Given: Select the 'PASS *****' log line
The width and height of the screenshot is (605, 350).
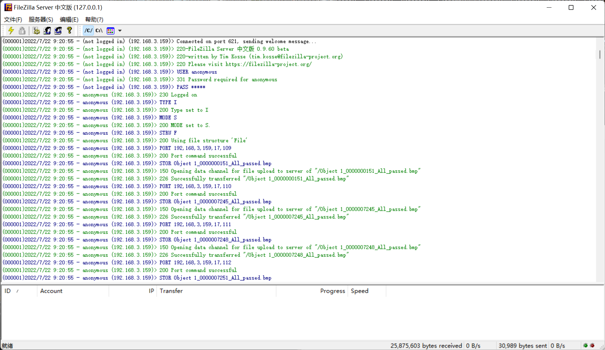Looking at the screenshot, I should coord(104,87).
